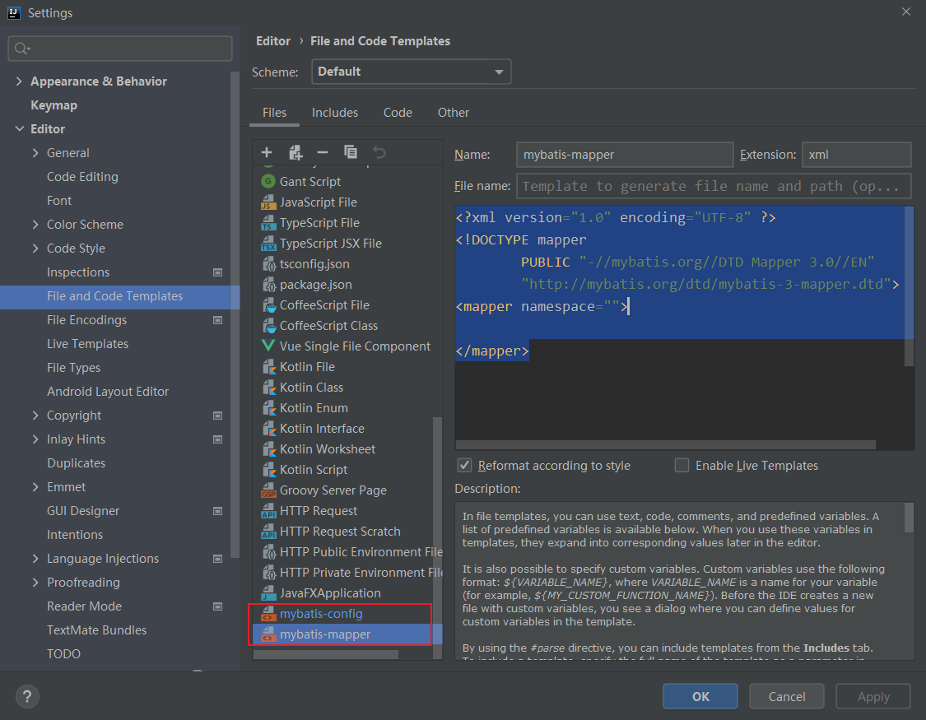926x720 pixels.
Task: Click the Editor breadcrumb link
Action: tap(272, 41)
